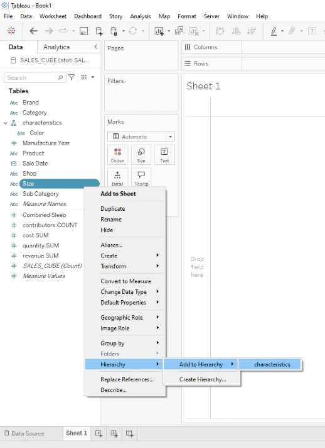Switch to the Analytics tab
This screenshot has height=448, width=325.
(56, 47)
